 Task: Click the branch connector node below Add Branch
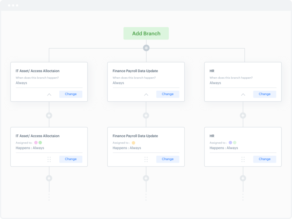(146, 48)
